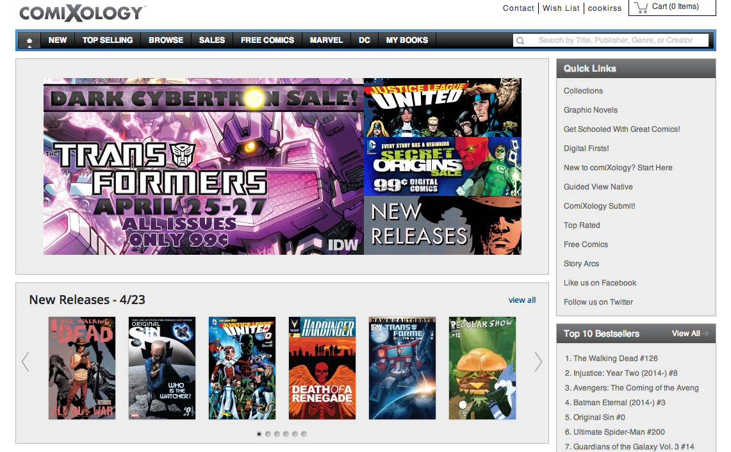Open the New Releases banner tile

click(x=443, y=225)
